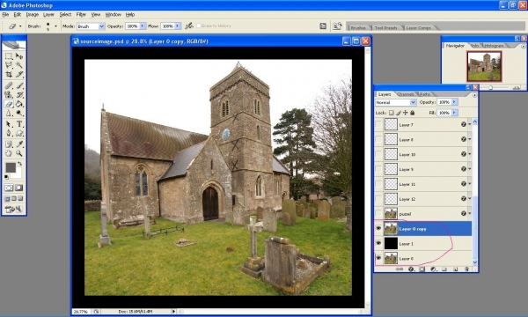Toggle lock transparent pixels
The height and width of the screenshot is (317, 528).
[392, 113]
